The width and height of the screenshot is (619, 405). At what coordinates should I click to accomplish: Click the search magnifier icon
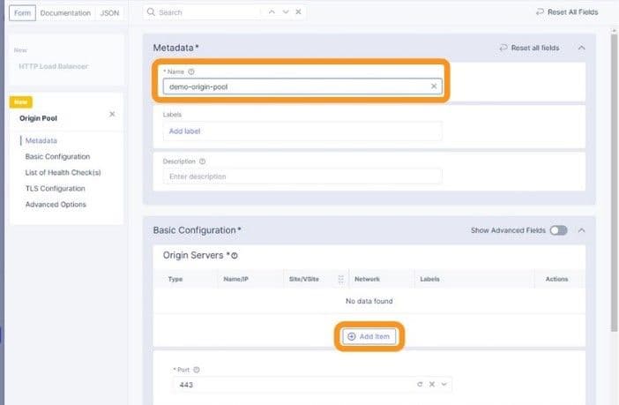click(x=151, y=12)
